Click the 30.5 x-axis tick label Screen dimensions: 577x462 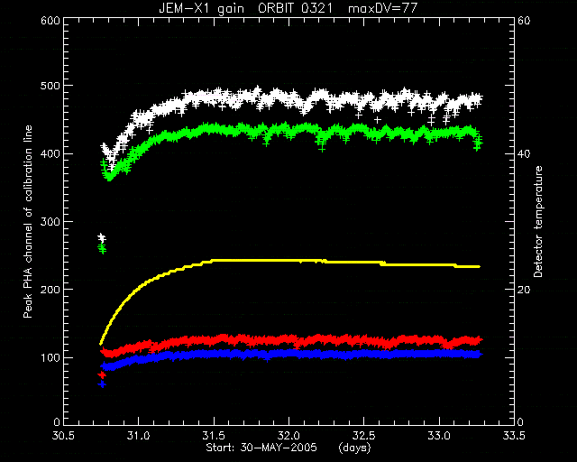tap(64, 436)
